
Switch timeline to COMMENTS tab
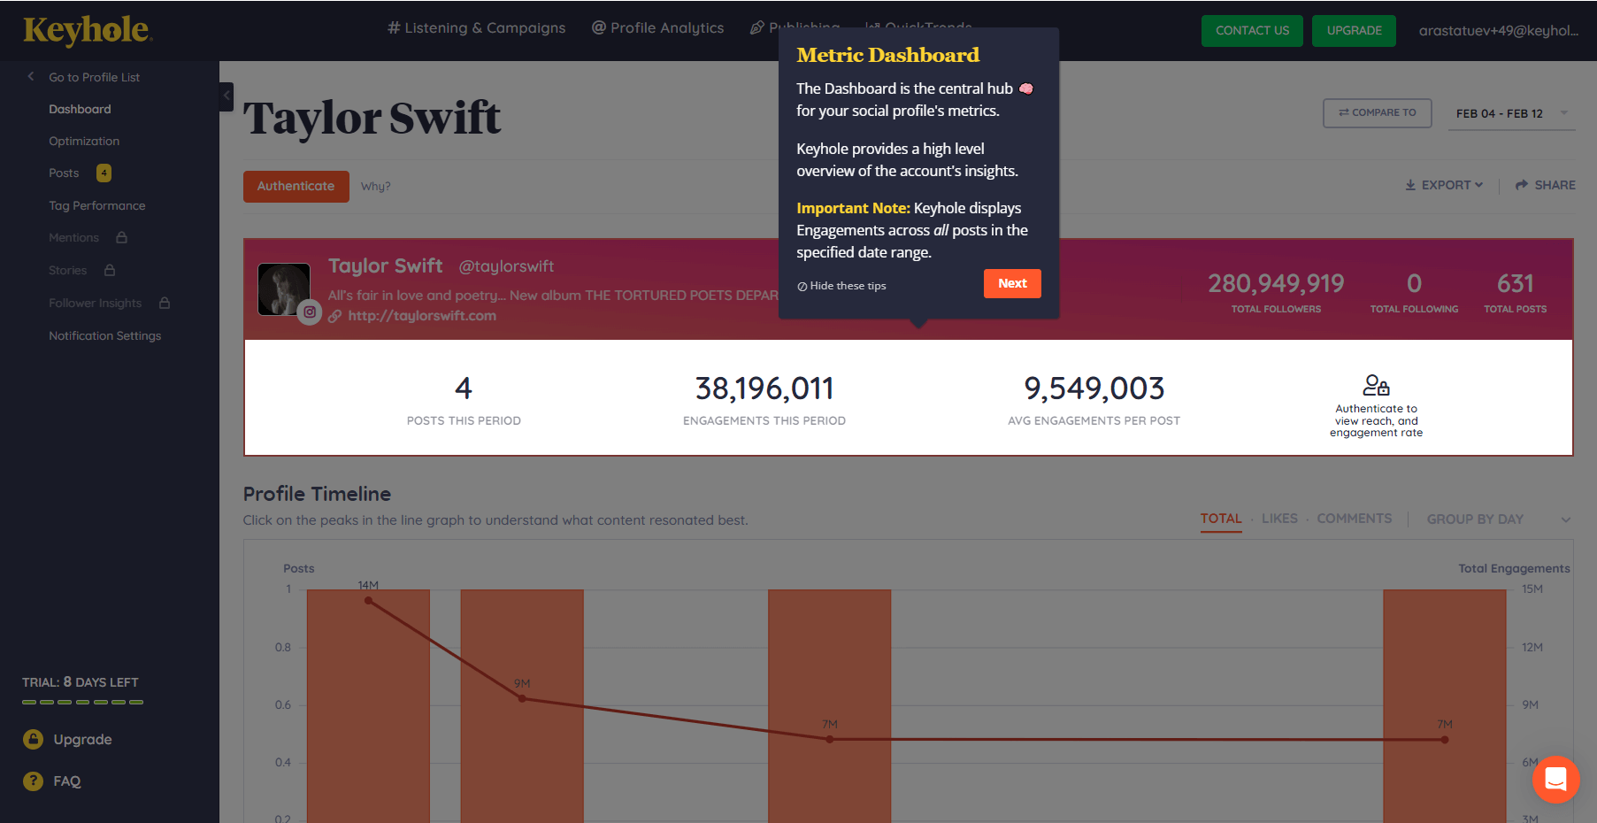[x=1355, y=519]
